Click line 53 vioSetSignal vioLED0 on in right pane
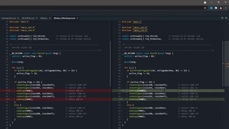The image size is (229, 129). (x=148, y=108)
